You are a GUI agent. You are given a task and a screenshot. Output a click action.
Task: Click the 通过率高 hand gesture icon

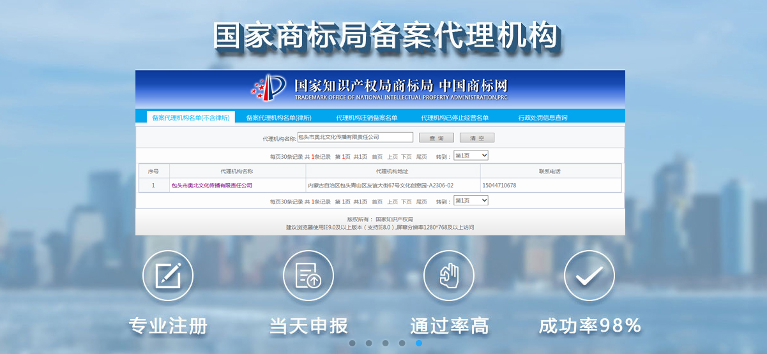pos(449,276)
